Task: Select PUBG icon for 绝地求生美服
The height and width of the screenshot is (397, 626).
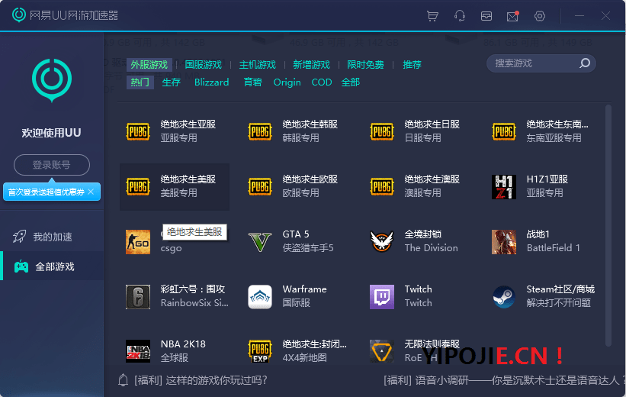Action: click(138, 187)
